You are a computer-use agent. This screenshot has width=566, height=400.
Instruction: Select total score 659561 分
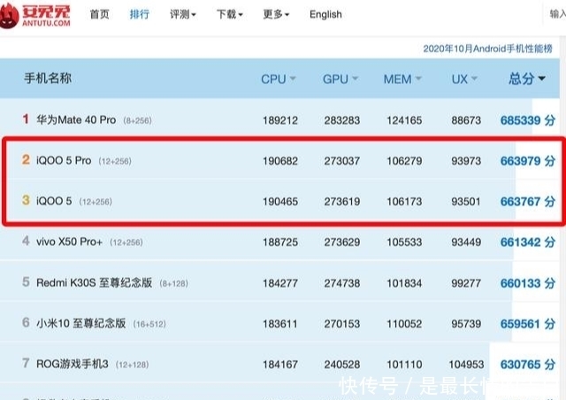coord(528,324)
